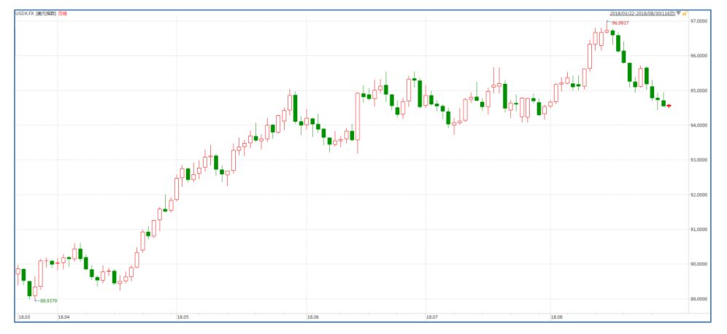Click the 18.07 date axis label
727x334 pixels.
tap(432, 317)
